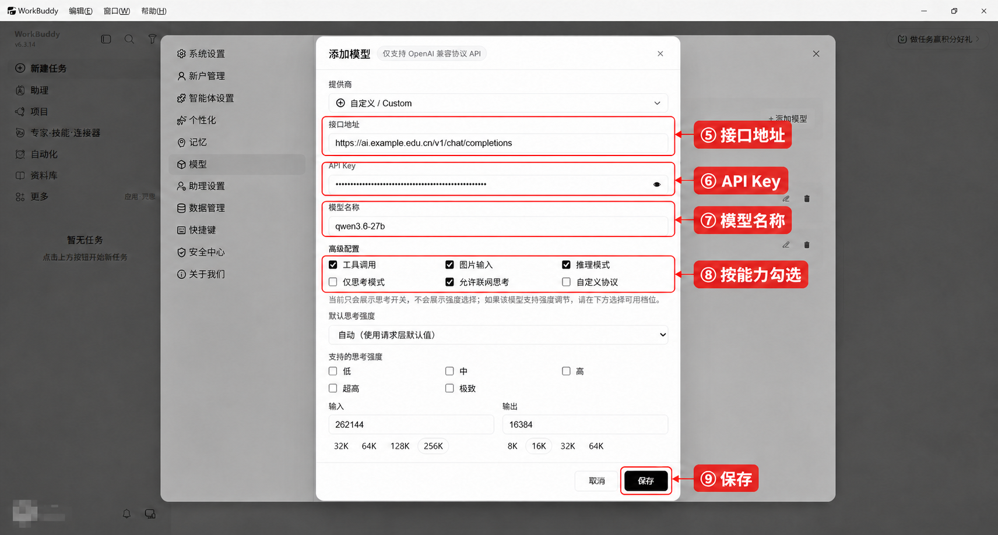Screen dimensions: 998x535
Task: Click 添加模型 button behind dialog
Action: coord(788,119)
